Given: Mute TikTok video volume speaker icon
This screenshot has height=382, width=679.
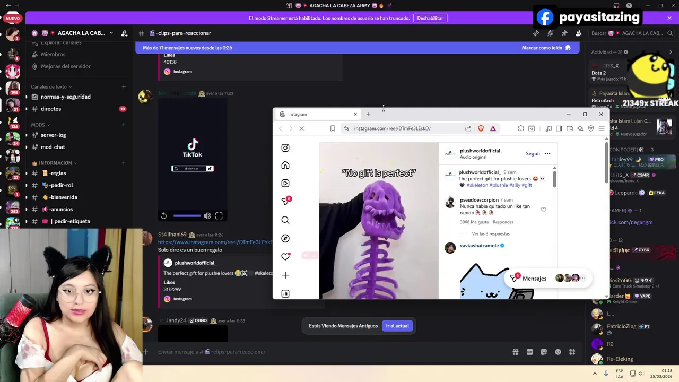Looking at the screenshot, I should 207,215.
